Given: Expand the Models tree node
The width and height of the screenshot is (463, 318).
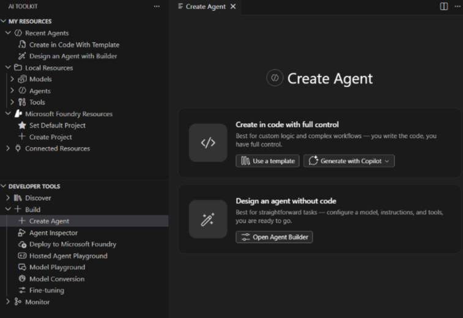Looking at the screenshot, I should click(x=12, y=79).
